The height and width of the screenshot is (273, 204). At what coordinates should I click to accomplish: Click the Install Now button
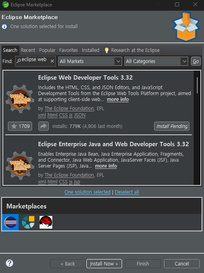coord(104,263)
